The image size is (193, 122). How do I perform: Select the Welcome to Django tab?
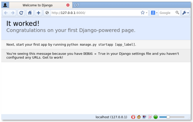click(x=41, y=5)
